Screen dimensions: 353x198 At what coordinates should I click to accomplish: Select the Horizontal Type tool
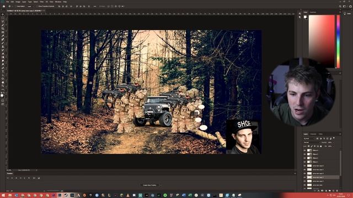(3, 71)
